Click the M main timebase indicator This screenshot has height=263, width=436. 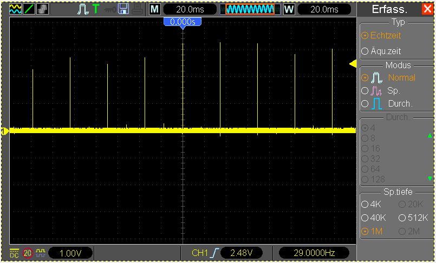154,9
